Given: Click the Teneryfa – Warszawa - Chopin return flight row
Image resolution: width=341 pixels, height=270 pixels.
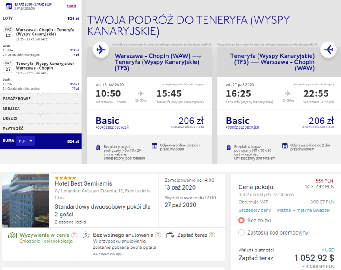Looking at the screenshot, I should pyautogui.click(x=41, y=68).
